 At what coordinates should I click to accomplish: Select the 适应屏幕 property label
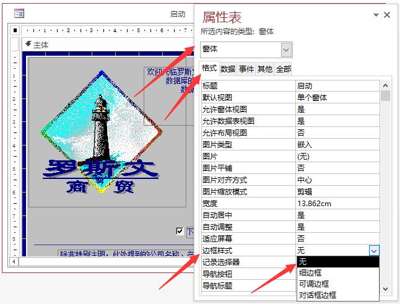[x=217, y=239]
